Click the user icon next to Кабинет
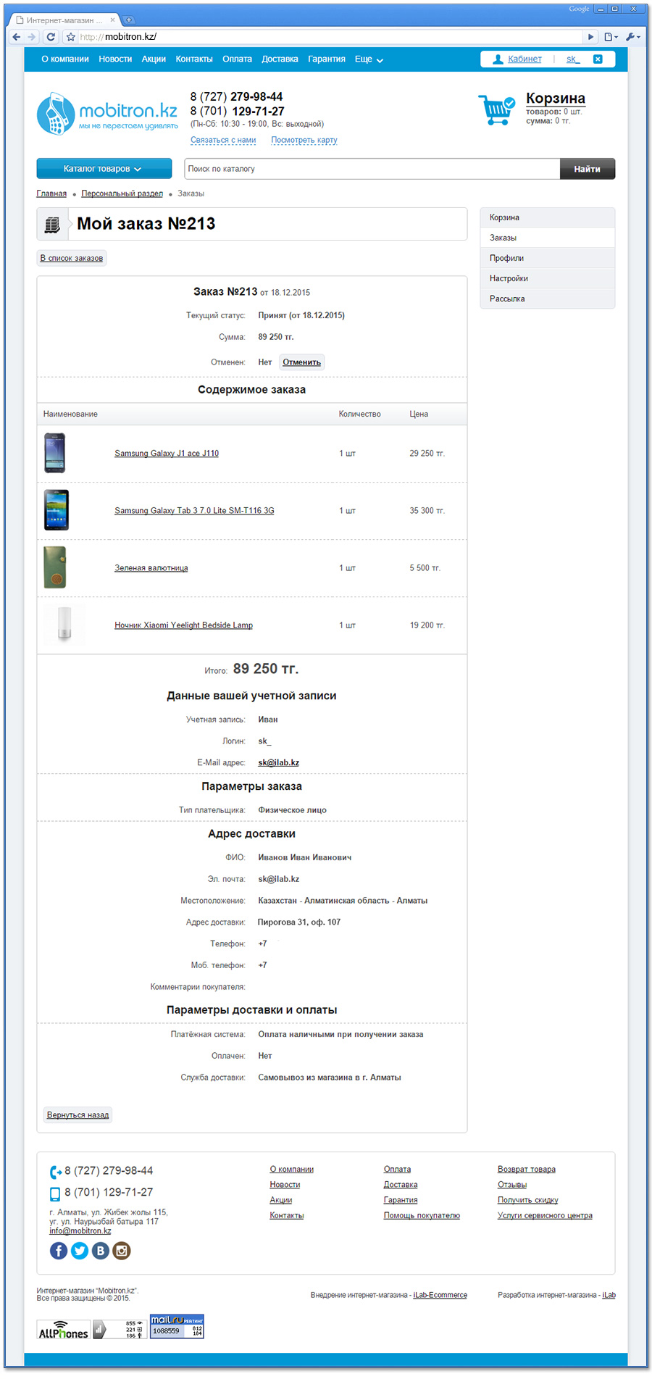 coord(498,59)
